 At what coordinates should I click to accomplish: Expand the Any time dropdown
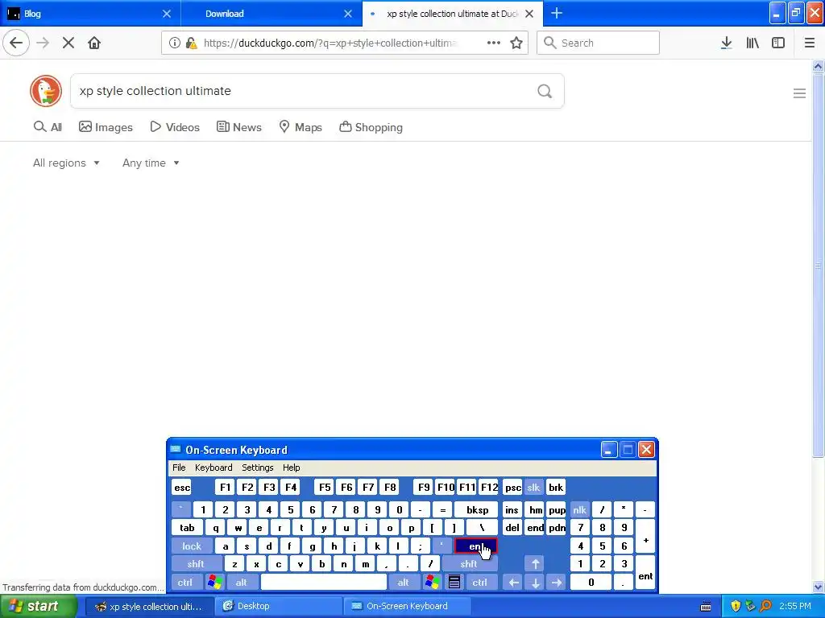click(151, 163)
